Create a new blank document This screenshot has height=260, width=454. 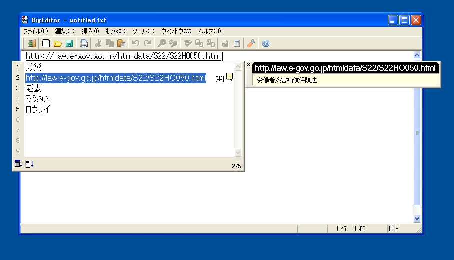46,43
